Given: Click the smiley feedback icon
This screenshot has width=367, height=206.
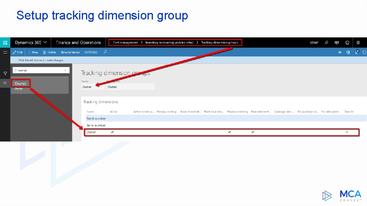Looking at the screenshot, I should click(348, 42).
